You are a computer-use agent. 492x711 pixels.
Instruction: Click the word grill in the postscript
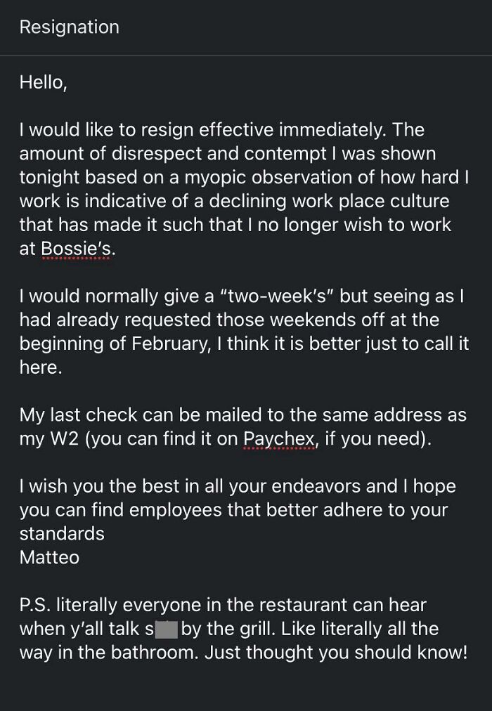(258, 630)
